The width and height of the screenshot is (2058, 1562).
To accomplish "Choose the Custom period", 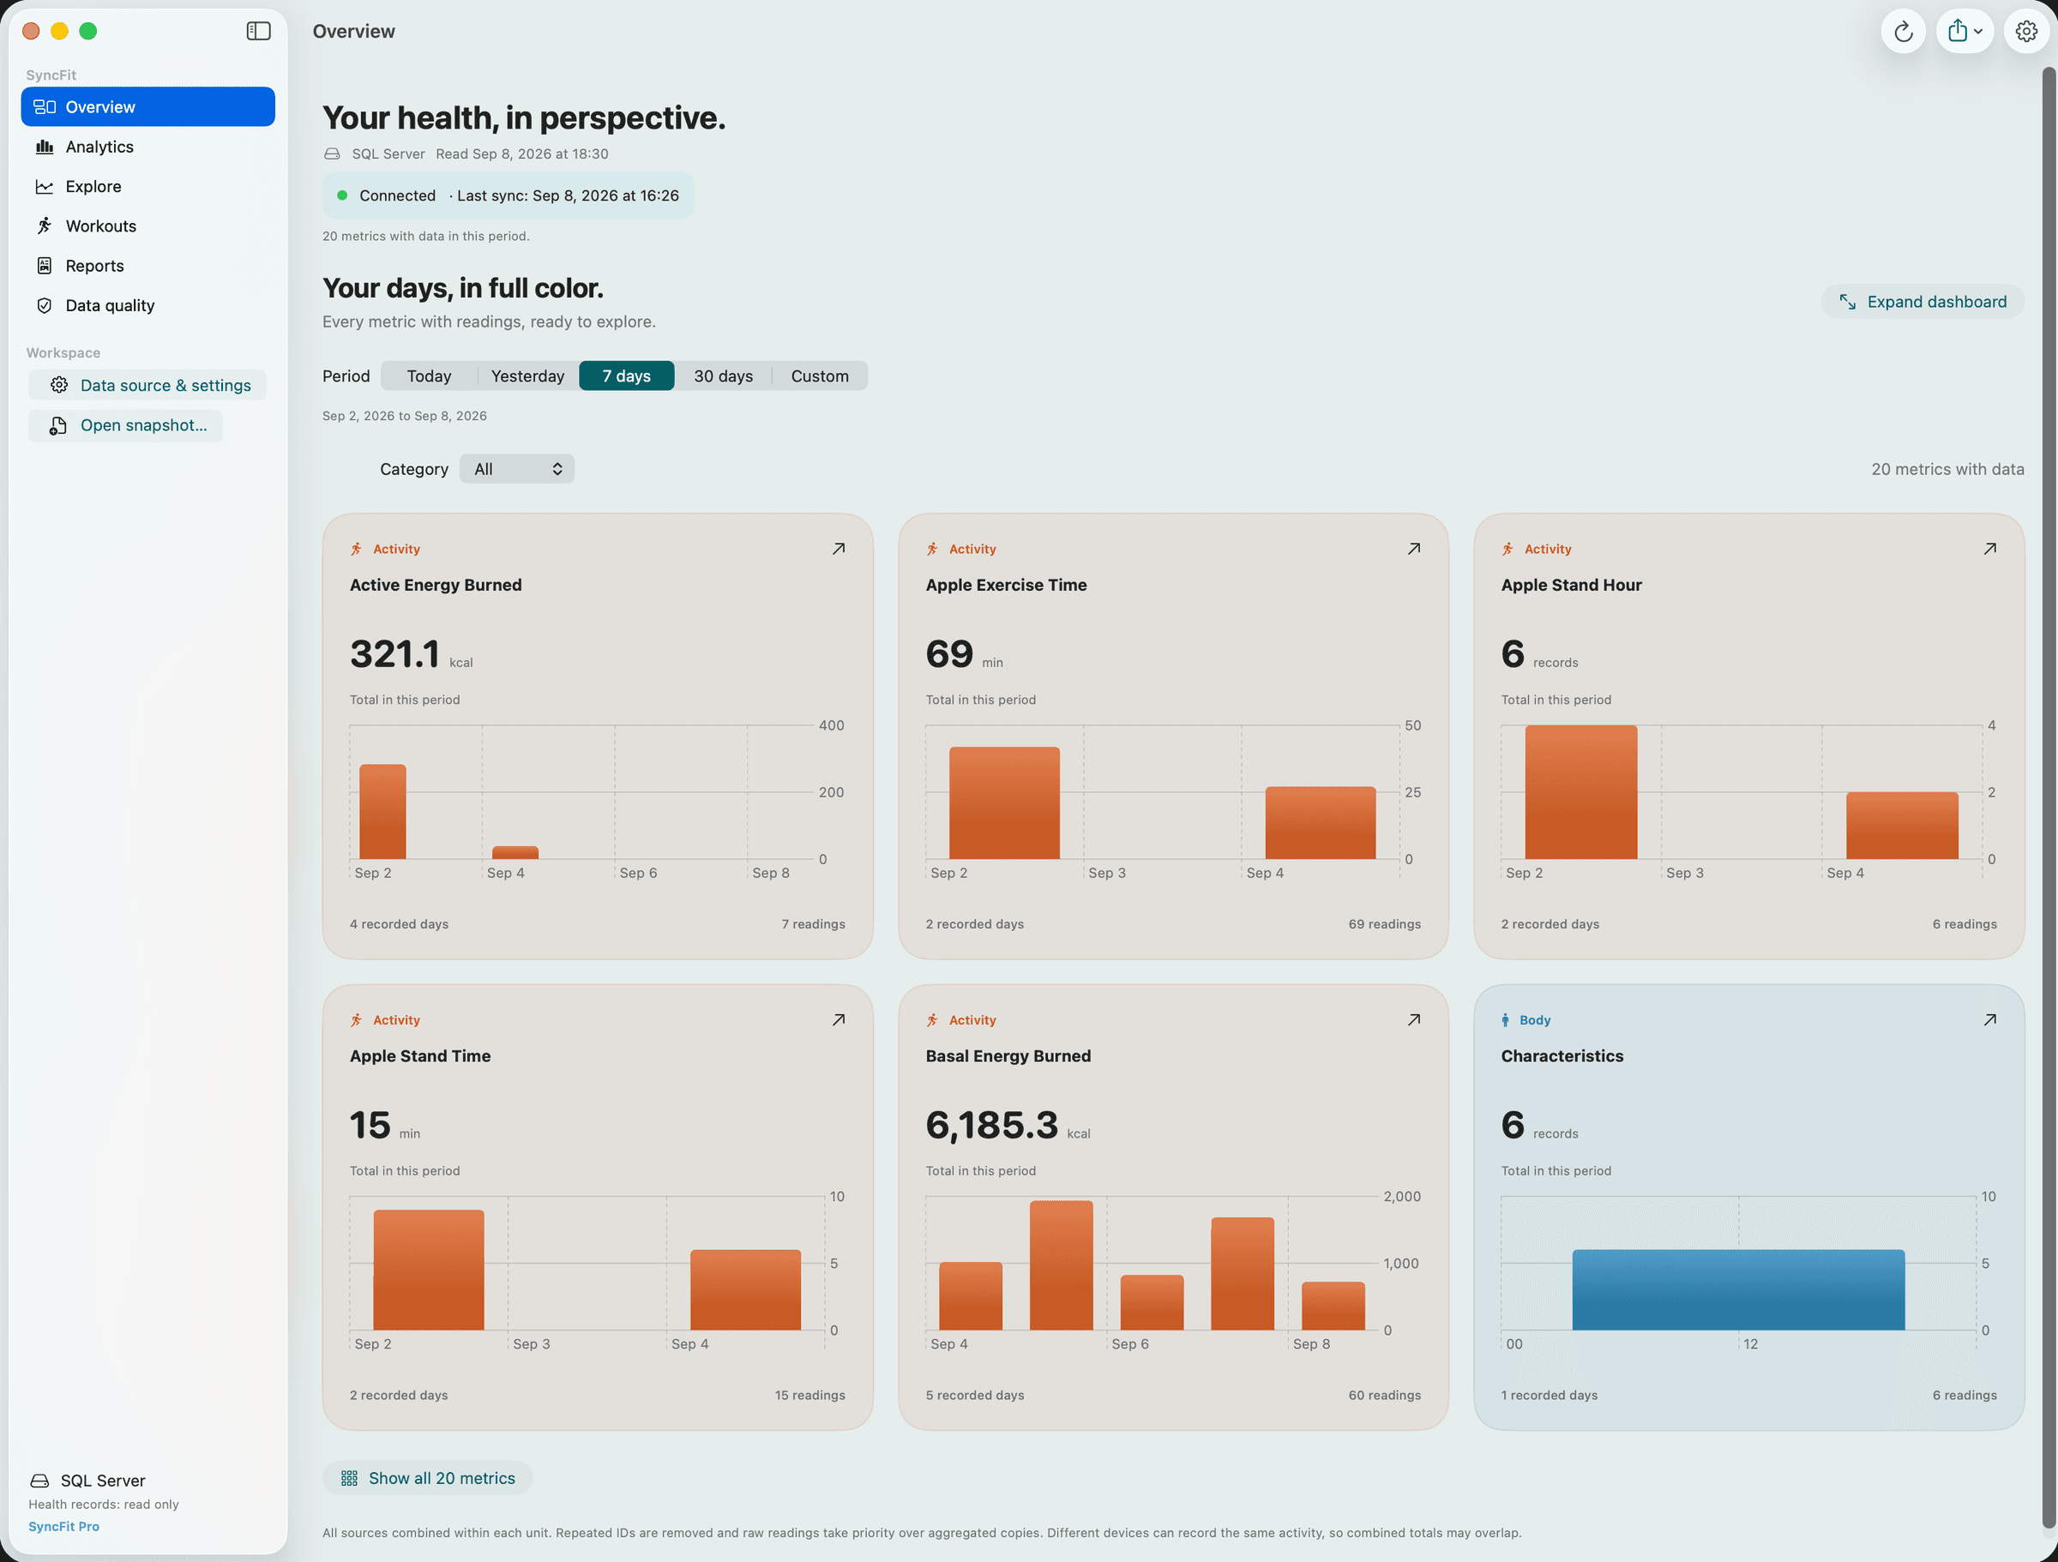I will point(820,375).
